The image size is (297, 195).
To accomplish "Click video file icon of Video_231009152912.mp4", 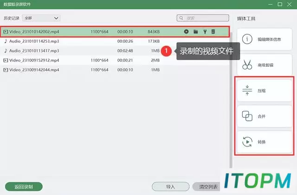I will 6,60.
